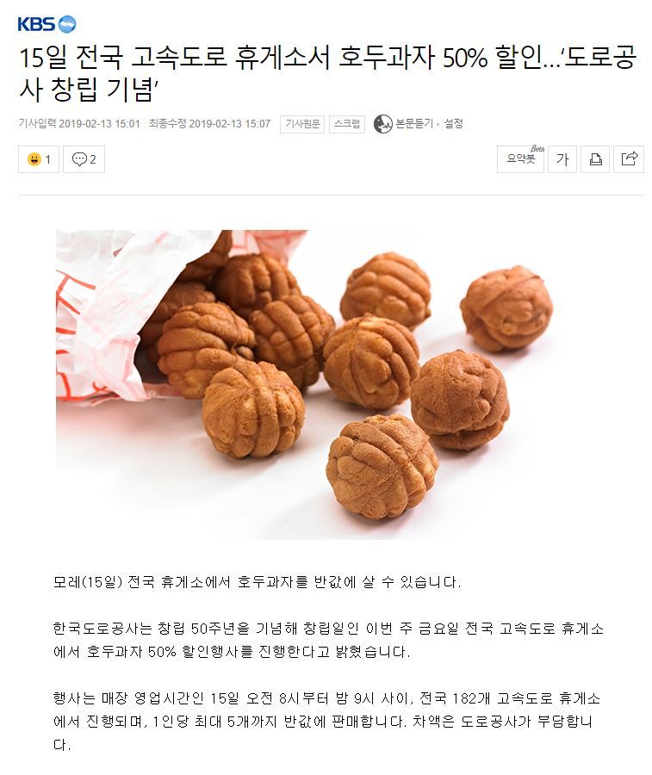
Task: Click the 본문듣기 text link
Action: click(x=414, y=123)
